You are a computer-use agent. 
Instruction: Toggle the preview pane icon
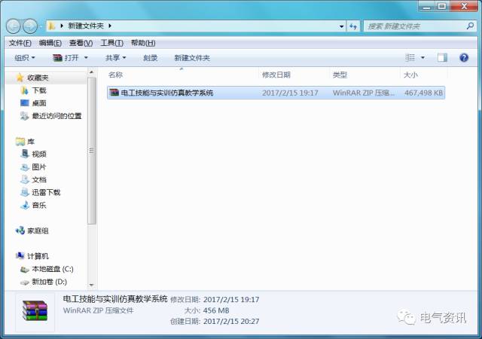[x=442, y=57]
